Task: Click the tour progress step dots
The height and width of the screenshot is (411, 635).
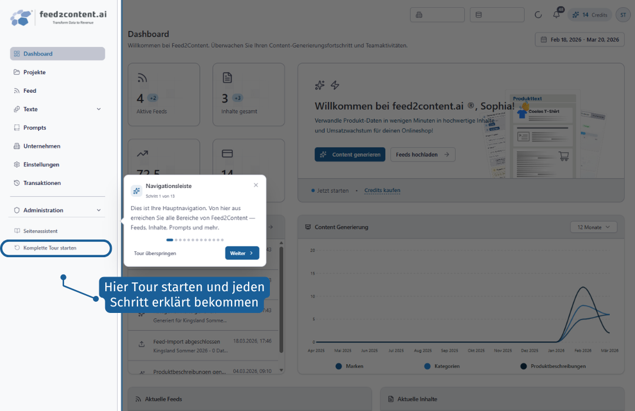Action: tap(195, 240)
